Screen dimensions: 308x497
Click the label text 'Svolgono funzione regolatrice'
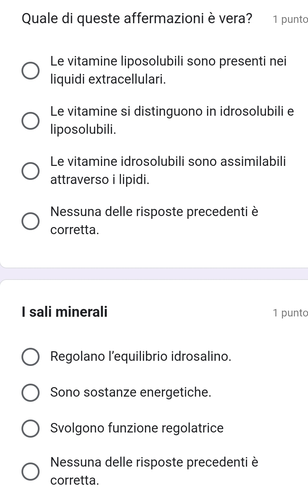(x=137, y=428)
